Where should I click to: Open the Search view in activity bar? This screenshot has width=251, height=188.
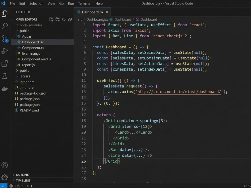pos(5,26)
